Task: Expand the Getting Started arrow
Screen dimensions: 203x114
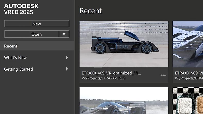Action: click(x=67, y=69)
